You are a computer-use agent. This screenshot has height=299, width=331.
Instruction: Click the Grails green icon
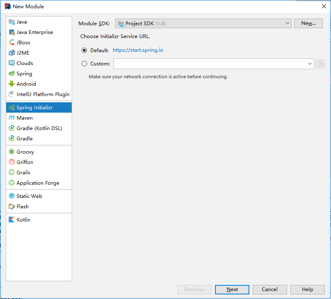pyautogui.click(x=12, y=172)
